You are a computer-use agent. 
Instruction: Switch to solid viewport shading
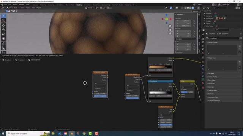pos(188,8)
